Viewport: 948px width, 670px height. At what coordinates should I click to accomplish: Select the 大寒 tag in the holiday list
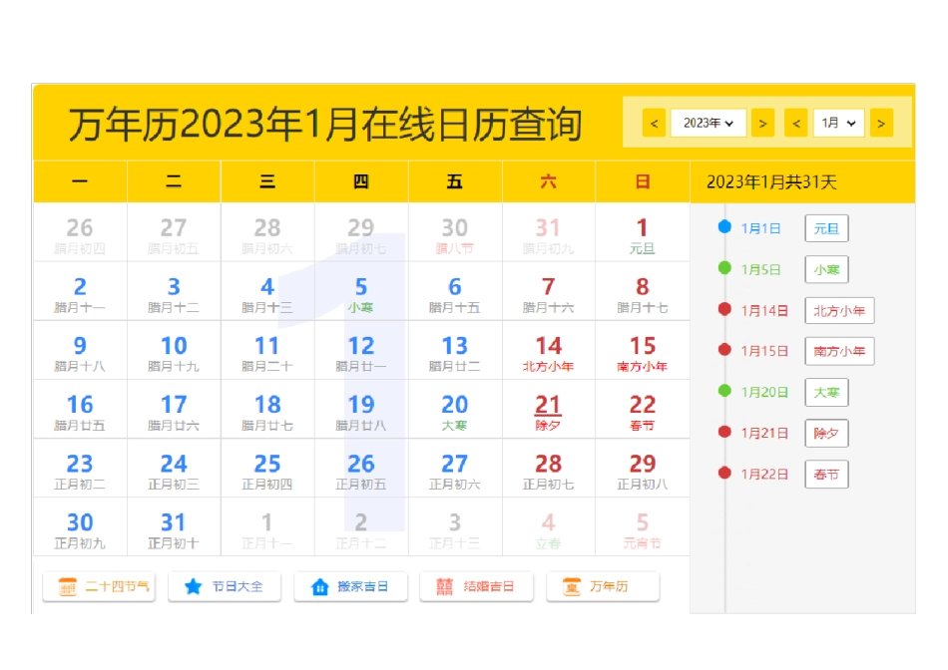(x=826, y=392)
